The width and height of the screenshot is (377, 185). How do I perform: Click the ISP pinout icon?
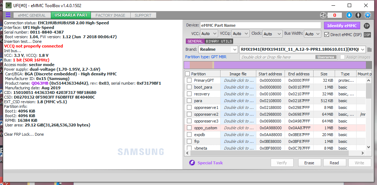(x=367, y=35)
